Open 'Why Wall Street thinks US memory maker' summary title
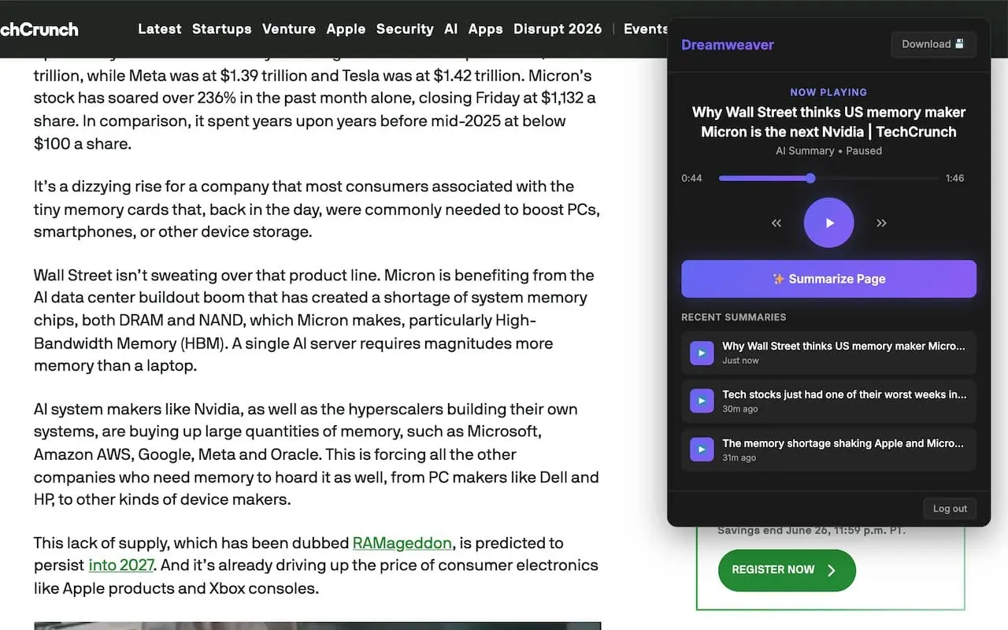Viewport: 1008px width, 630px height. (x=843, y=346)
